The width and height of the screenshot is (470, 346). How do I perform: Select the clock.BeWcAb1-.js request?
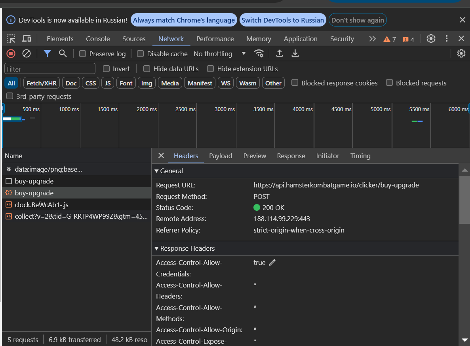coord(76,205)
